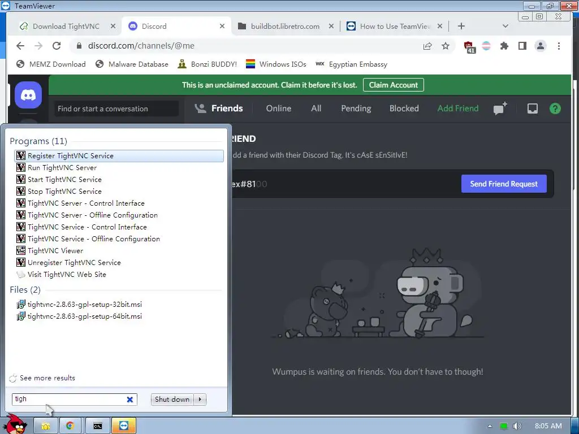Image resolution: width=579 pixels, height=434 pixels.
Task: Open tightvnc-2.8.63-gpl-setup-64bit.msi file
Action: 119,316
